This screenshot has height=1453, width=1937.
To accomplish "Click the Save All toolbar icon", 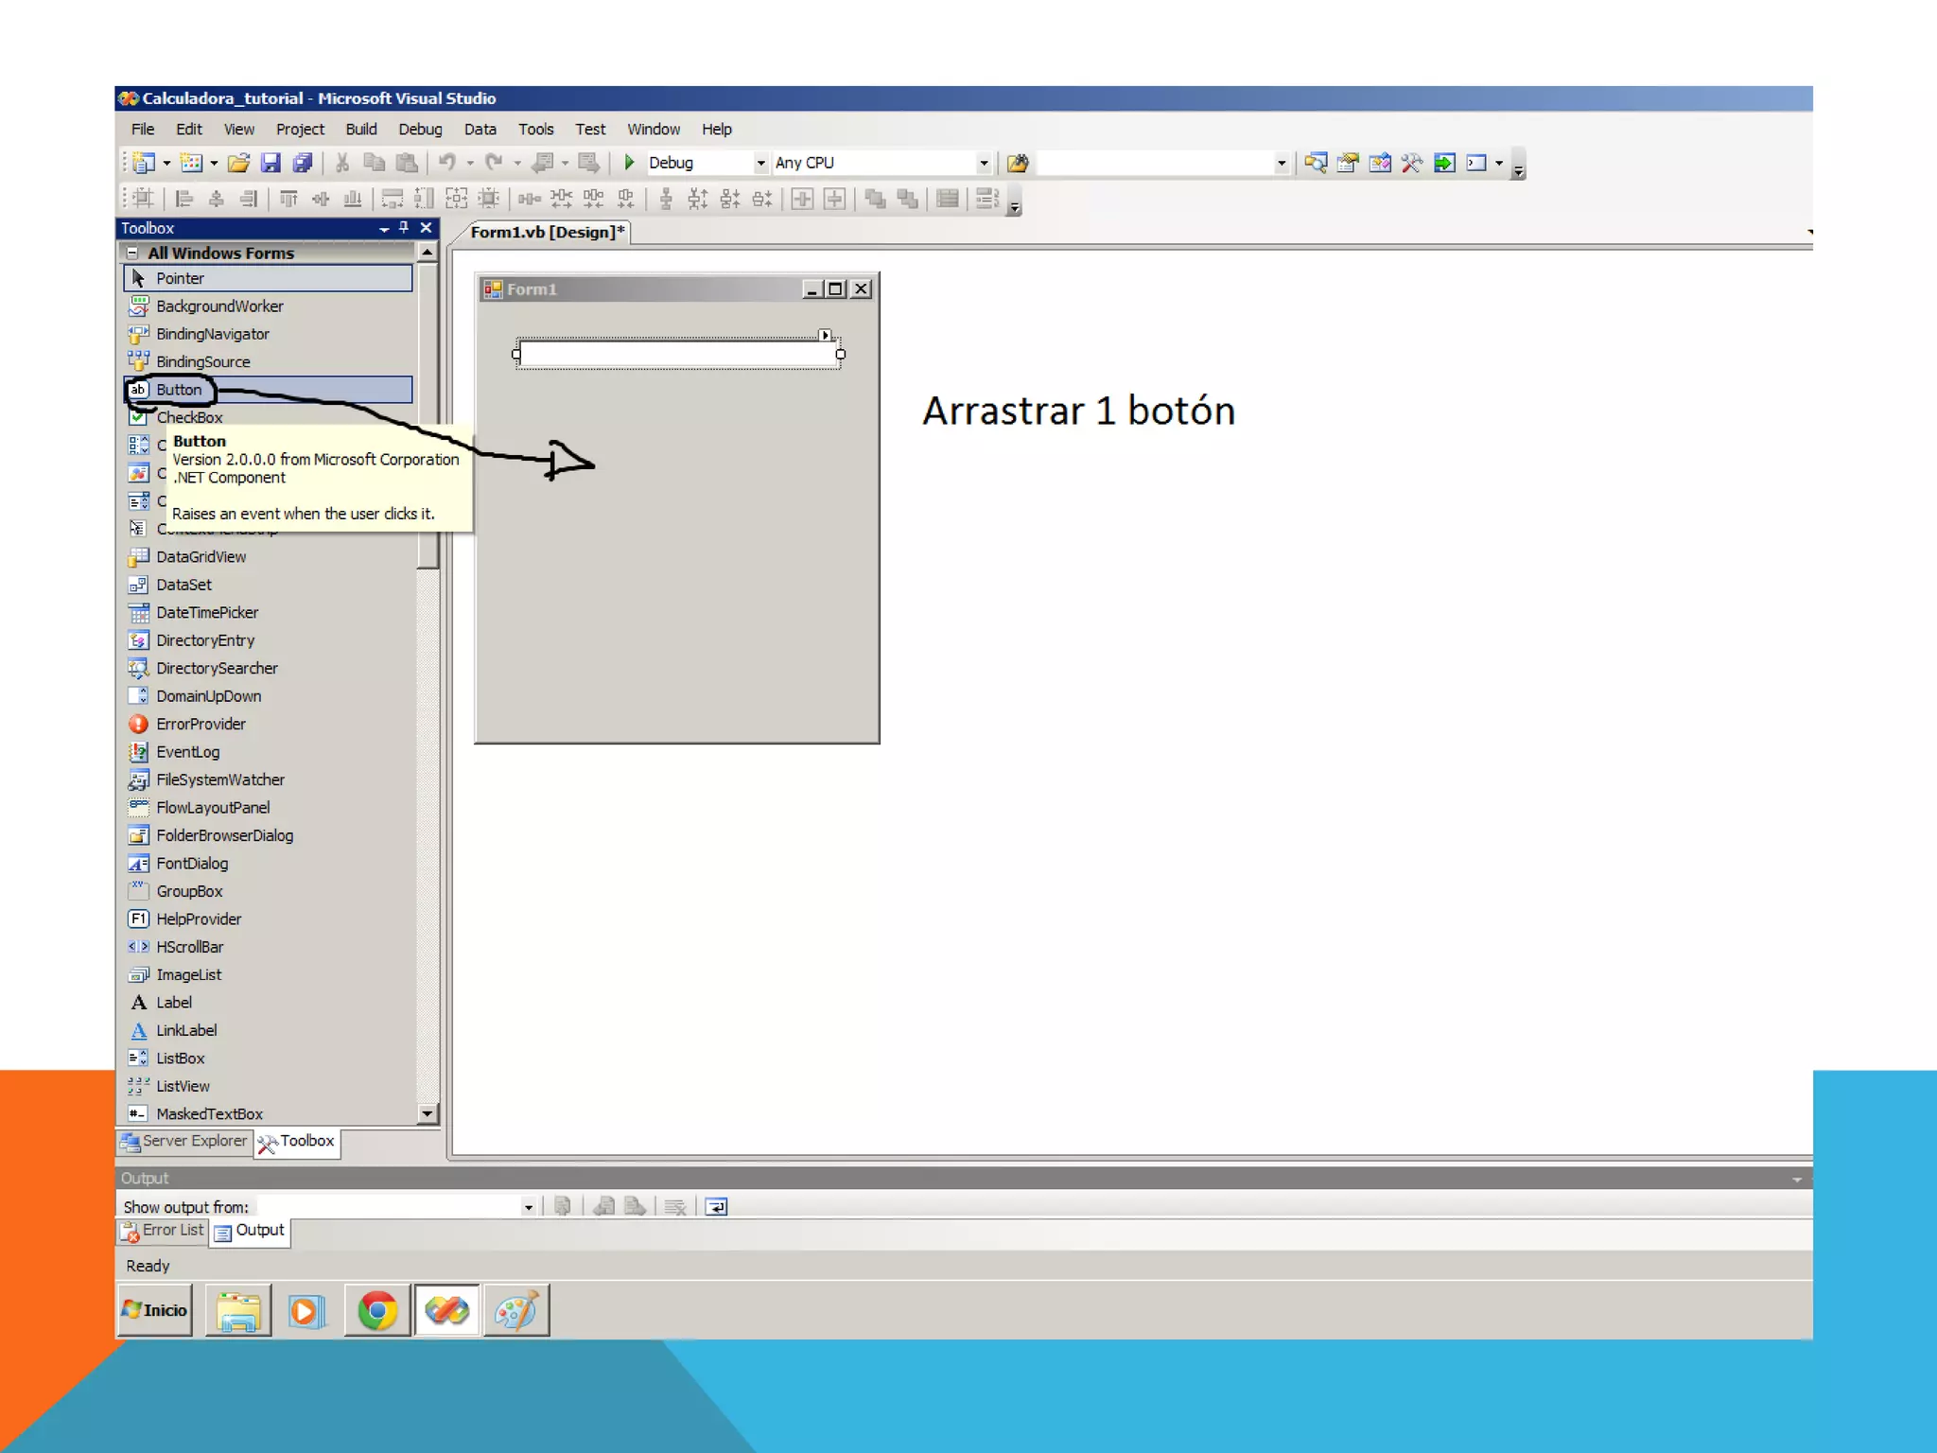I will [x=303, y=163].
